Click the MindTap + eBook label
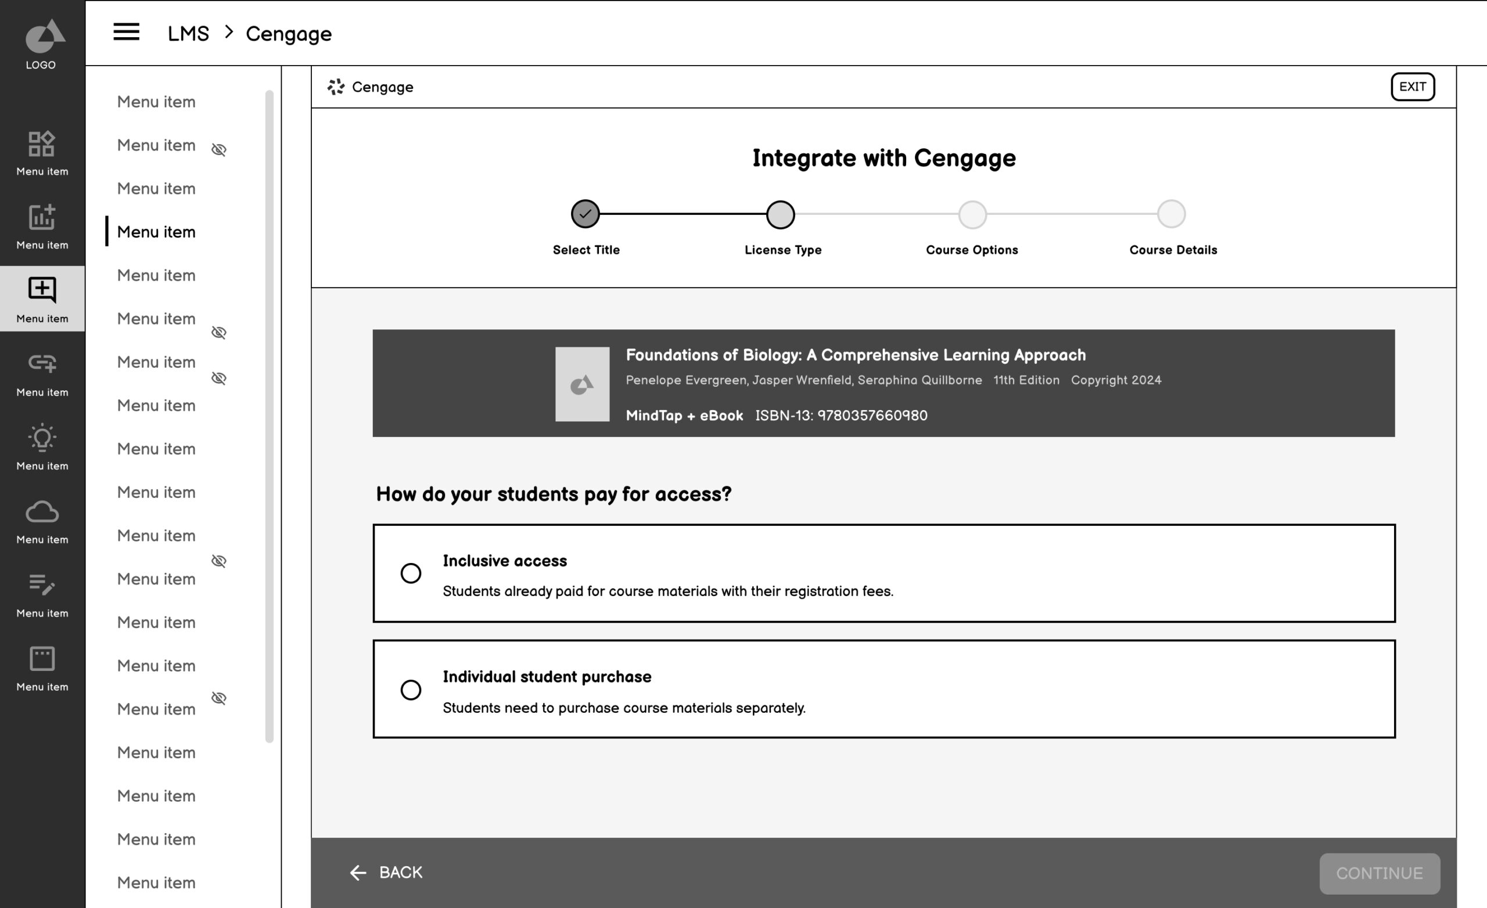1487x908 pixels. (x=684, y=415)
